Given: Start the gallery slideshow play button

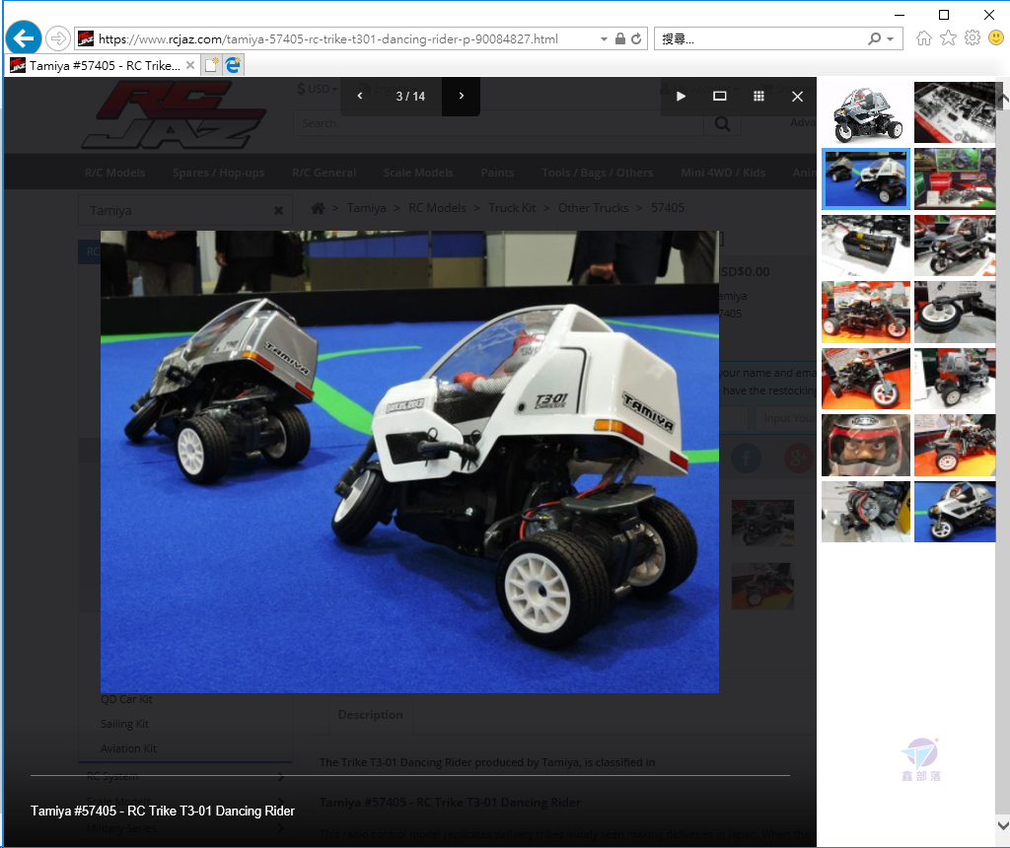Looking at the screenshot, I should point(681,96).
